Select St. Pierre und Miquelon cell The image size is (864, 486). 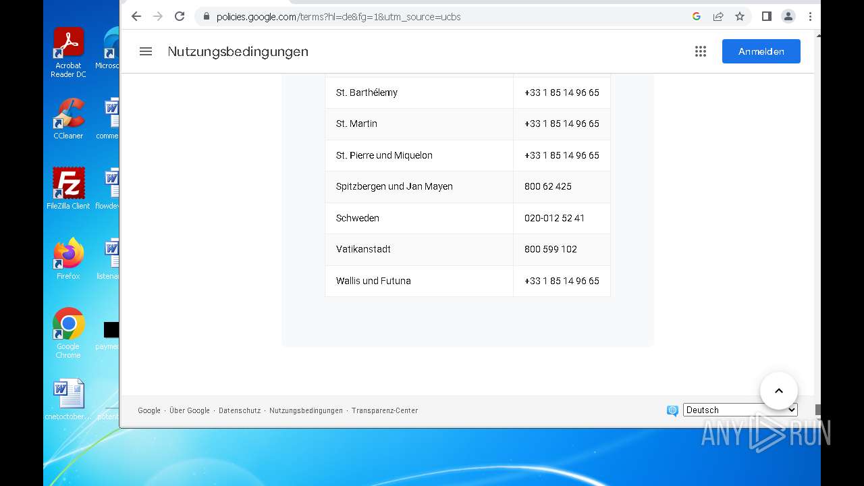tap(419, 155)
